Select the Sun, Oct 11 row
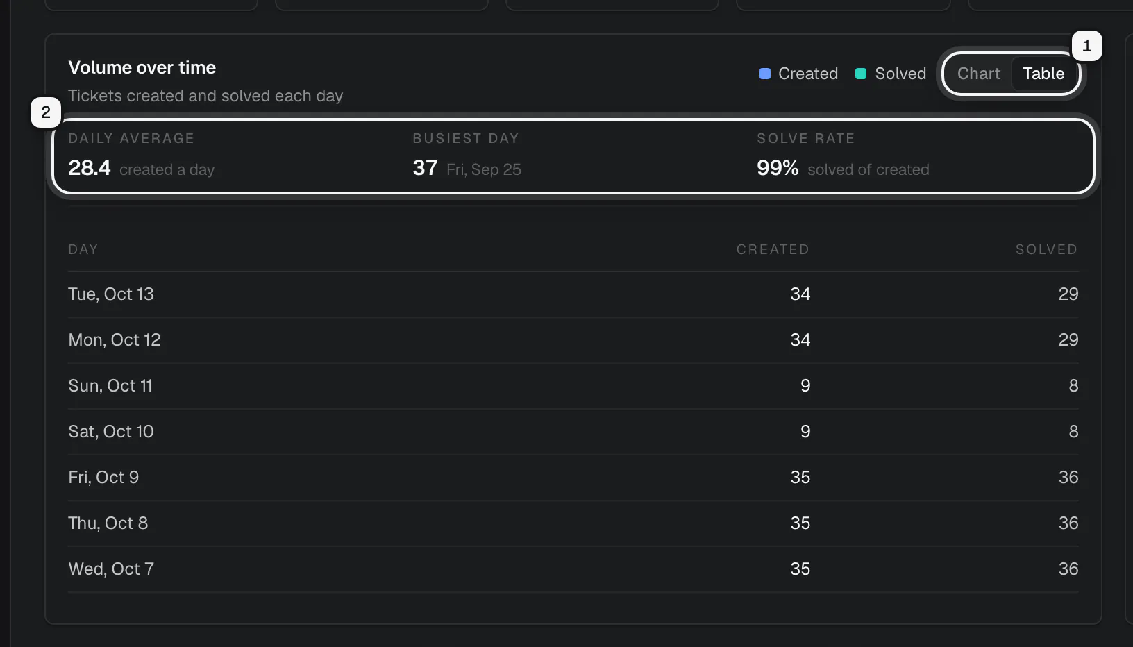This screenshot has height=647, width=1133. [x=573, y=386]
